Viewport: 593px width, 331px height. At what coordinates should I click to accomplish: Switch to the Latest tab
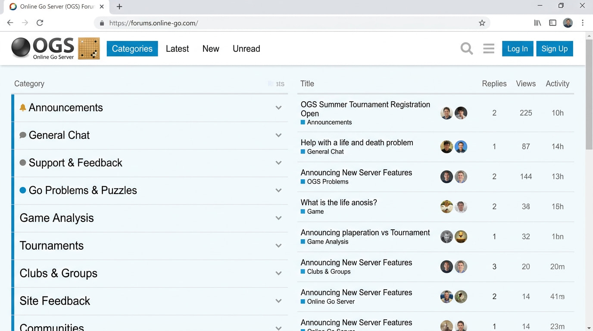coord(177,49)
